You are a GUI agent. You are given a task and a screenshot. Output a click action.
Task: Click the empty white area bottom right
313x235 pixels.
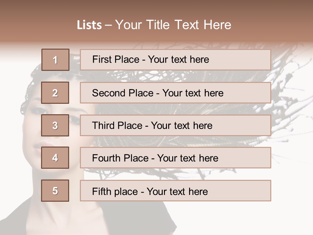pyautogui.click(x=261, y=219)
